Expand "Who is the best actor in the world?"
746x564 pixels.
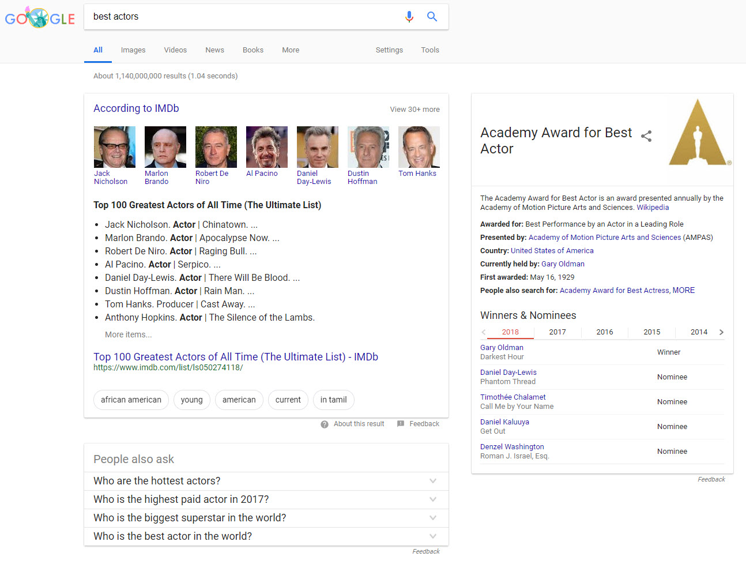433,536
